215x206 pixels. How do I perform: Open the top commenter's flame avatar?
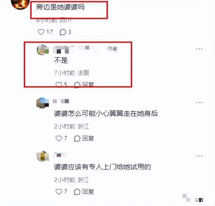(x=20, y=4)
